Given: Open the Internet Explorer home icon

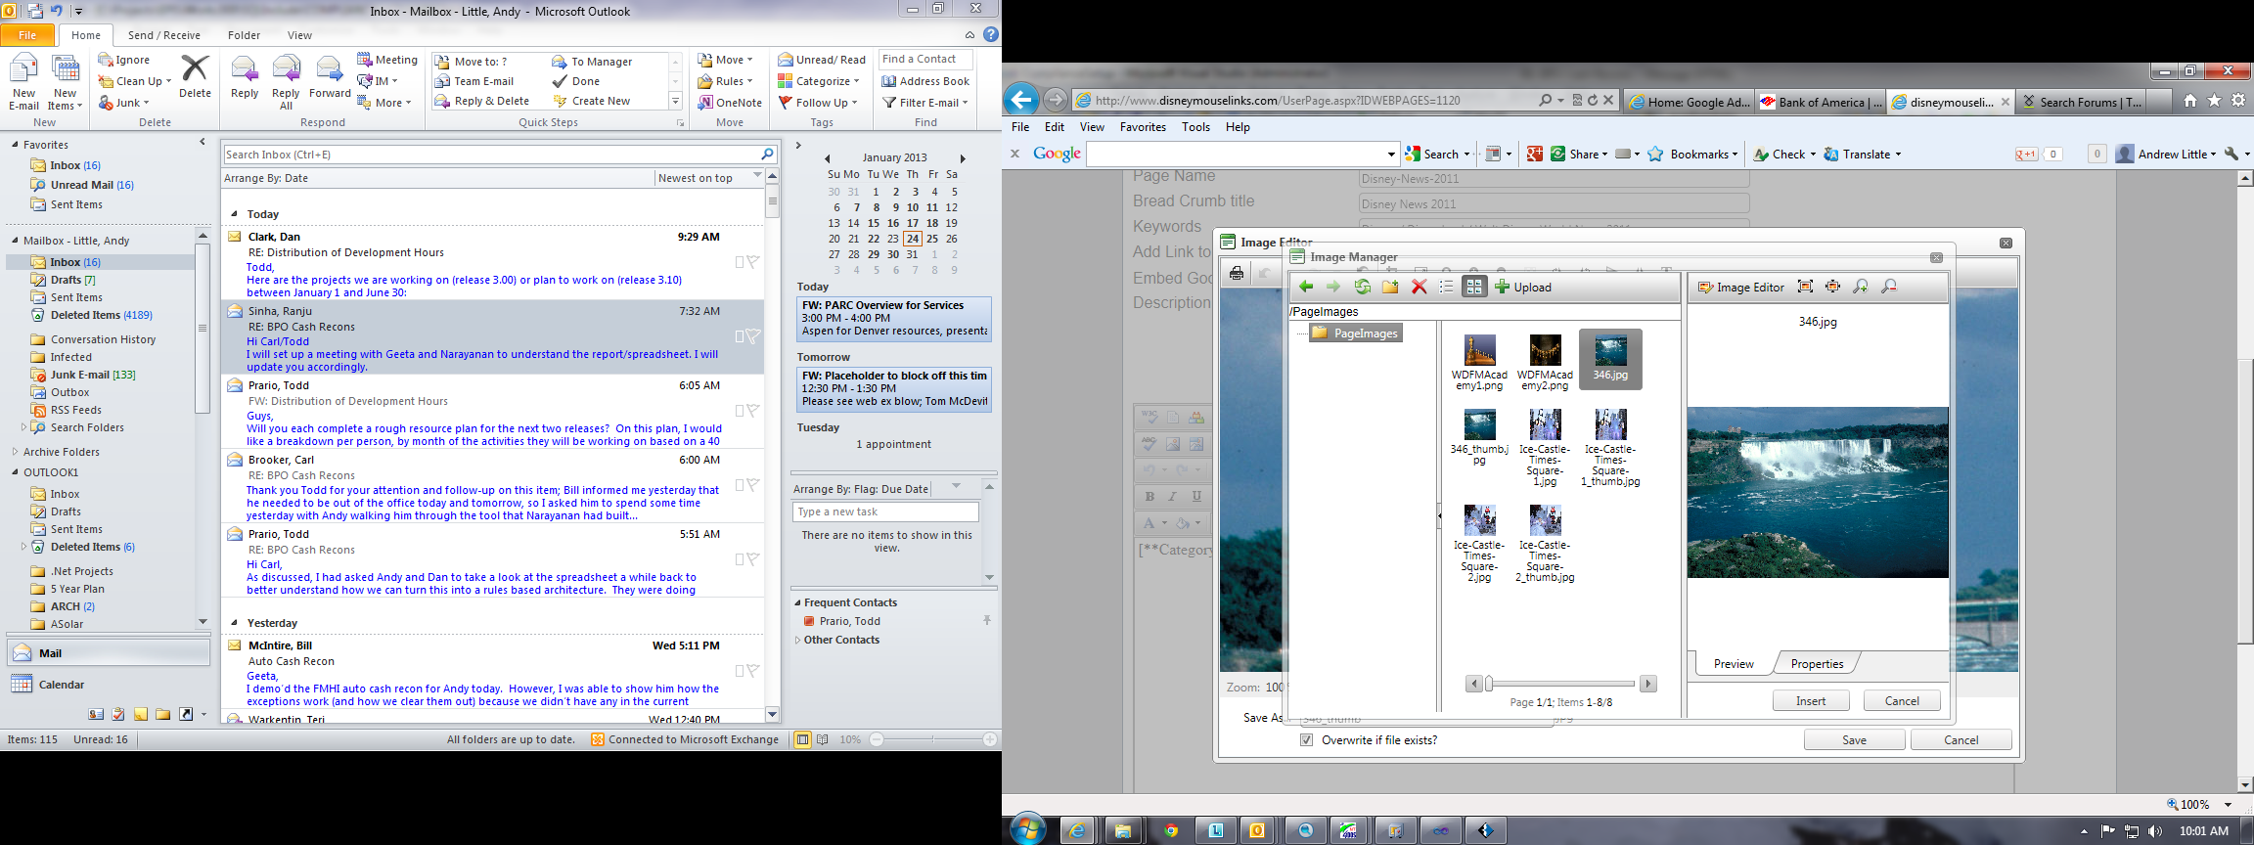Looking at the screenshot, I should coord(2190,101).
